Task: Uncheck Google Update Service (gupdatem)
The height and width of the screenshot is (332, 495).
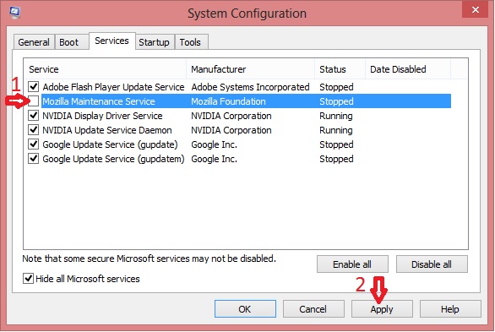Action: point(34,159)
